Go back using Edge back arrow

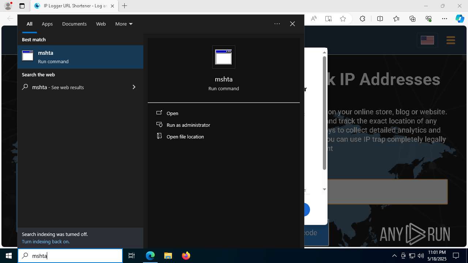10,19
